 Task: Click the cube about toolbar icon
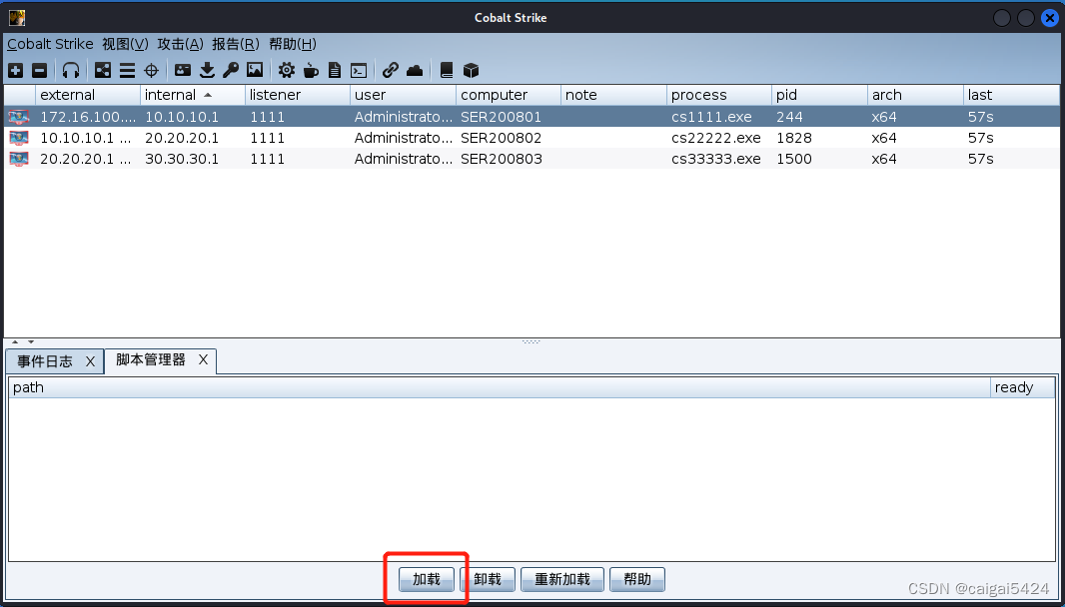(471, 70)
